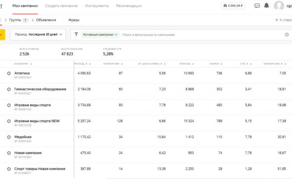This screenshot has height=179, width=292.
Task: Sort table by Расход column
Action: pyautogui.click(x=82, y=64)
